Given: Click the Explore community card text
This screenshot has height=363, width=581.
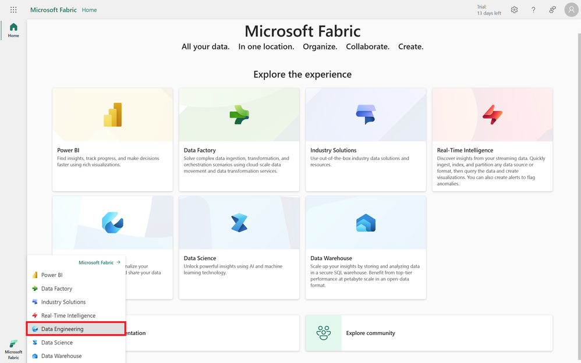Looking at the screenshot, I should coord(370,333).
